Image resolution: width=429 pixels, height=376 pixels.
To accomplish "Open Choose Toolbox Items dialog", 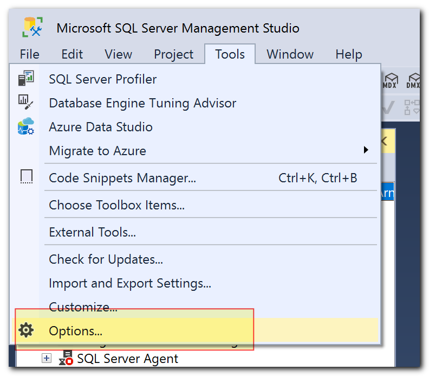I will tap(116, 205).
